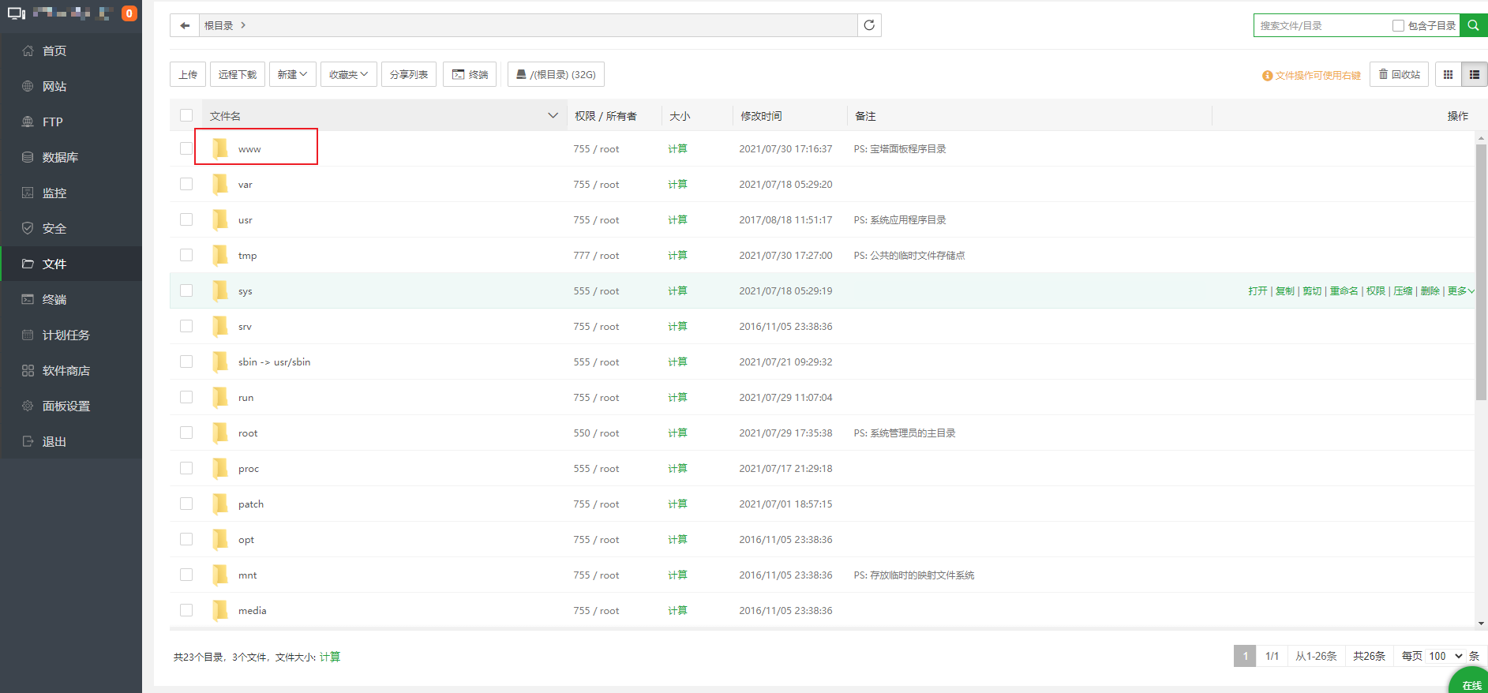Viewport: 1488px width, 693px height.
Task: Open the per-page 100 dropdown
Action: 1446,656
